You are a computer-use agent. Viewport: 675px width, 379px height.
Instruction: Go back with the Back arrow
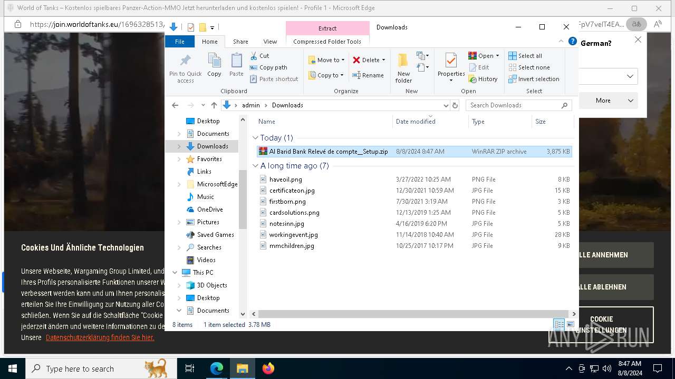(175, 105)
